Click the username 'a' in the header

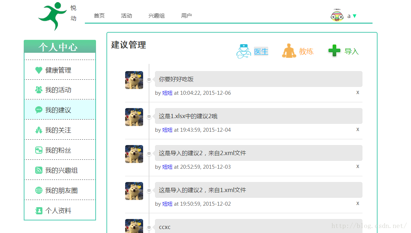point(349,16)
